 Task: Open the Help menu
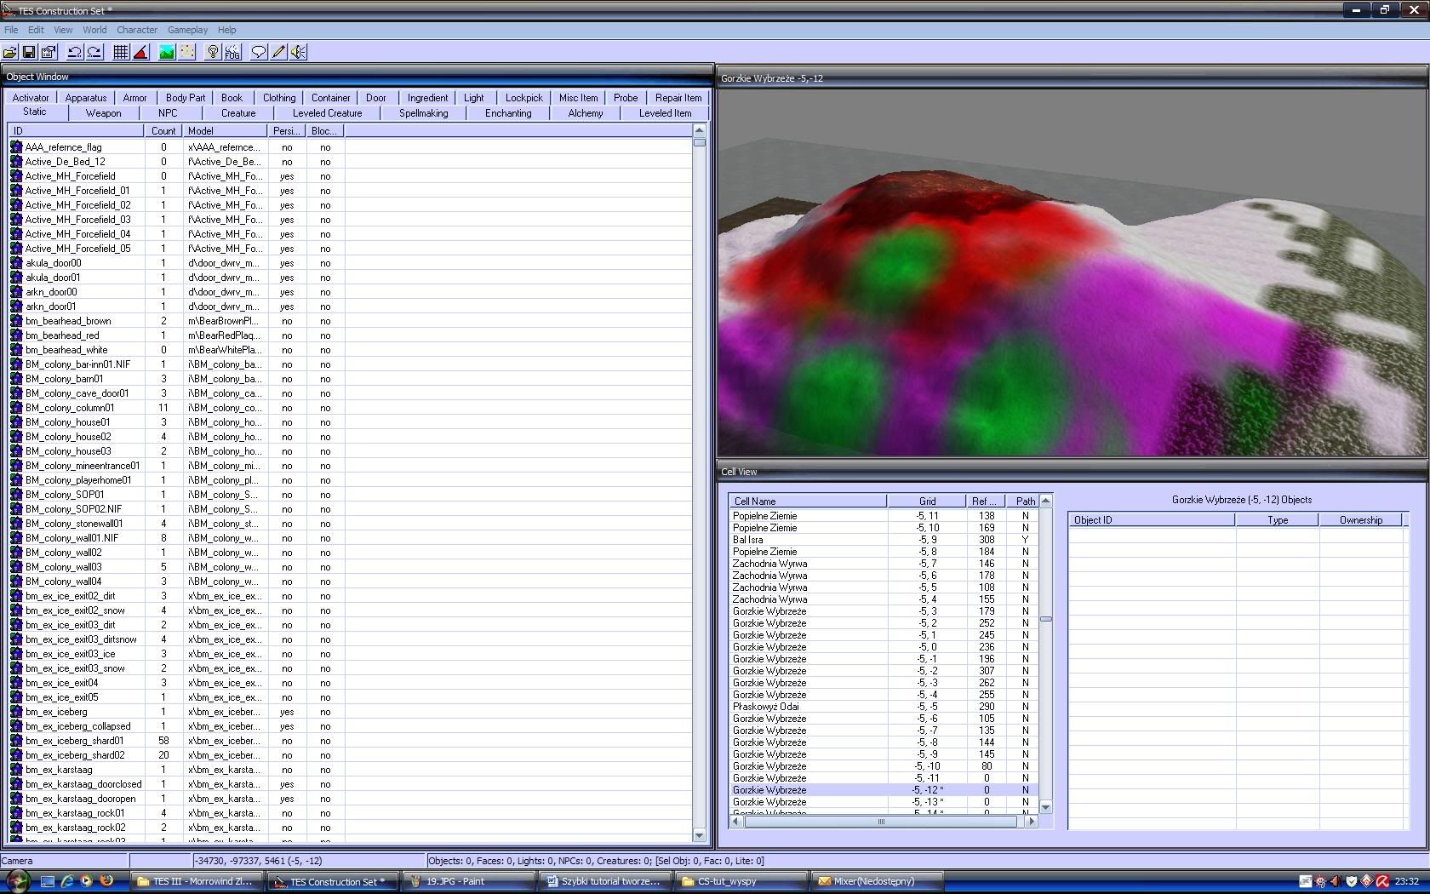(x=226, y=30)
